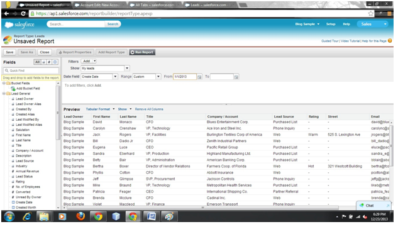Select the Lead Owner field
Viewport: 403px width, 229px height.
(x=25, y=99)
